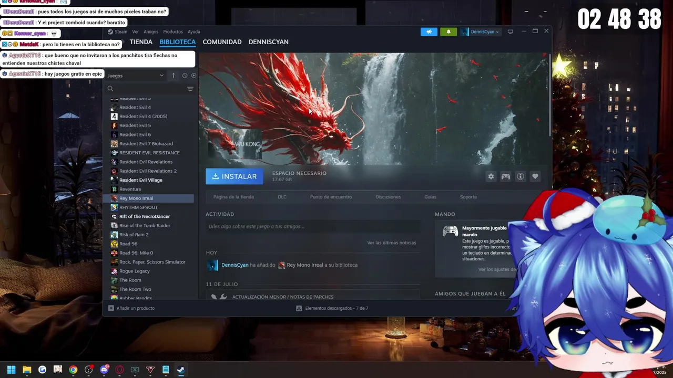Click Steam icon in taskbar

pyautogui.click(x=181, y=370)
